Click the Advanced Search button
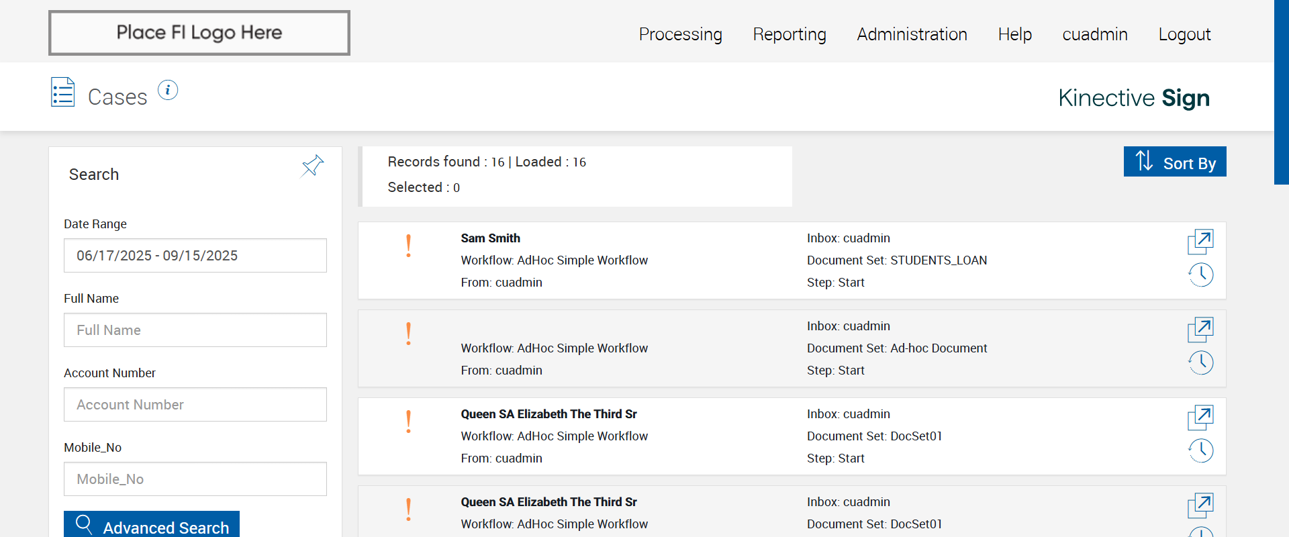 click(x=152, y=526)
